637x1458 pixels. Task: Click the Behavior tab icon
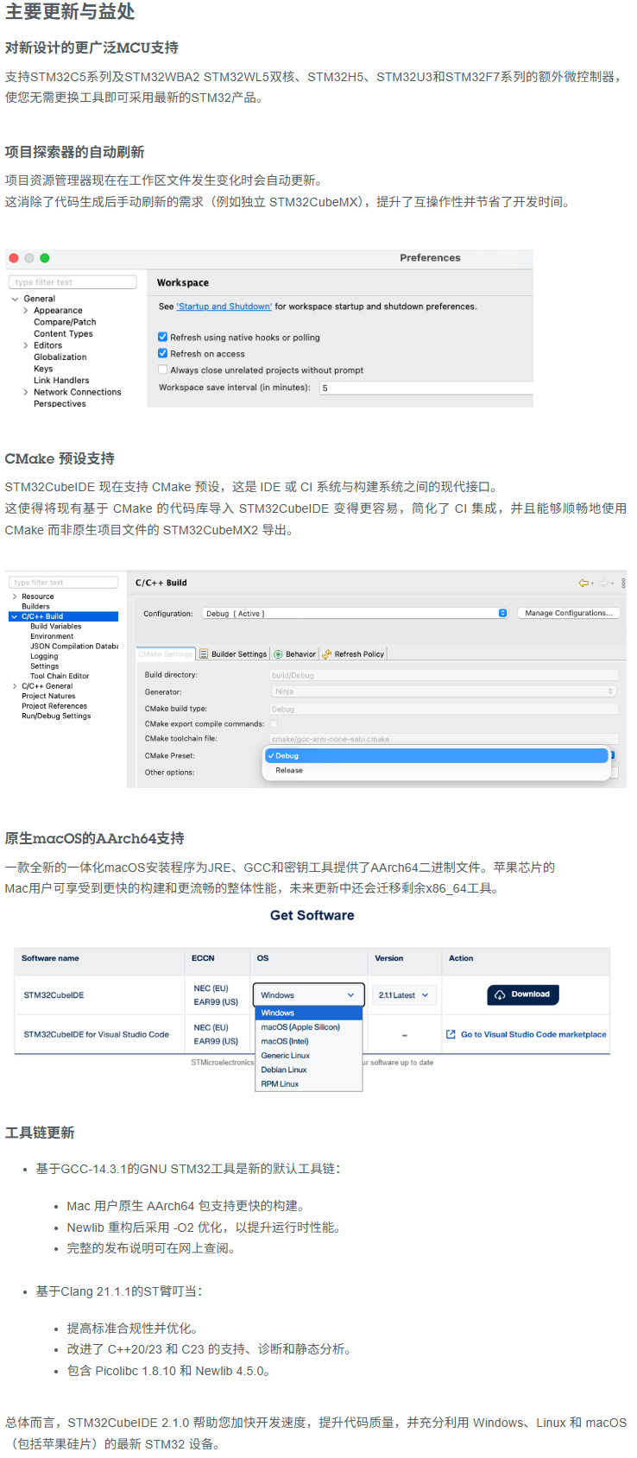click(x=278, y=654)
